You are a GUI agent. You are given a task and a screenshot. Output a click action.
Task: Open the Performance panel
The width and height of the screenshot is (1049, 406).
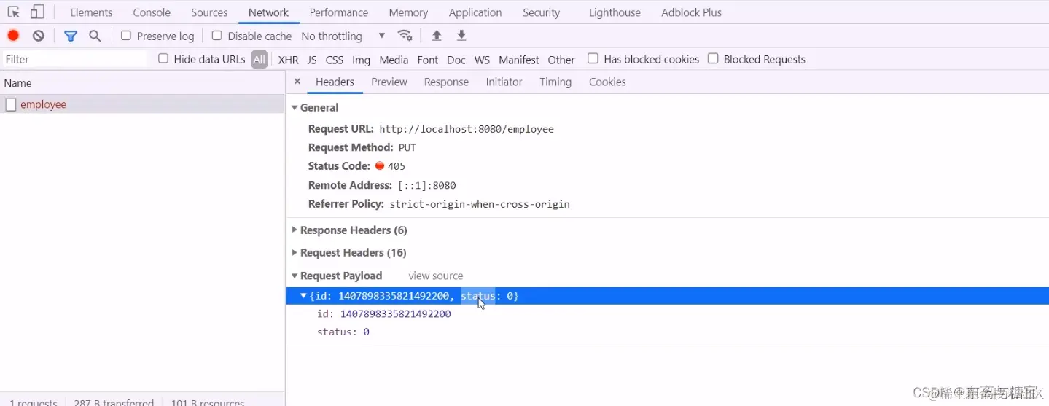(338, 12)
